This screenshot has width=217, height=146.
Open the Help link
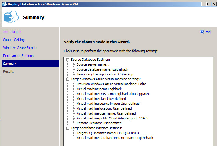(x=209, y=32)
